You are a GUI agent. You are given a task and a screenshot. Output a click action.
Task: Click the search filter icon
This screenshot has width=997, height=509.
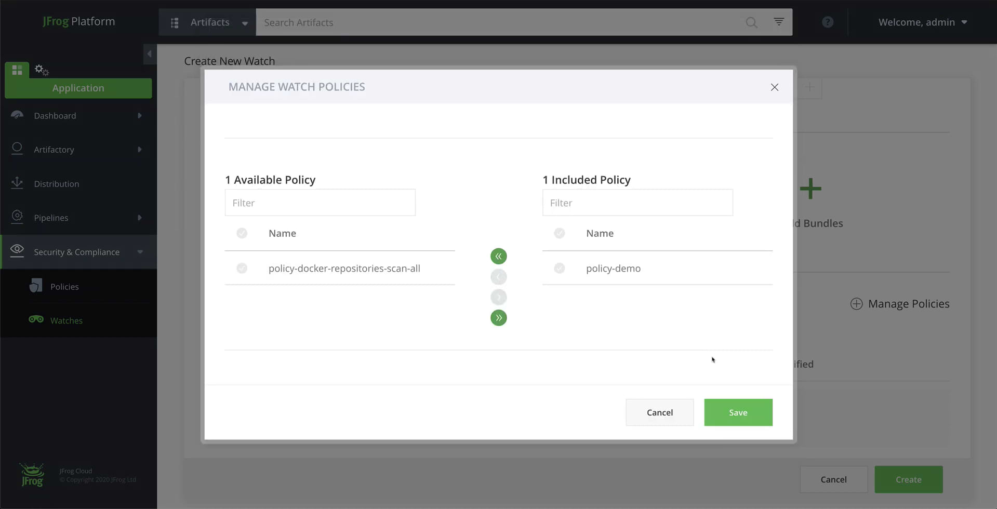pyautogui.click(x=778, y=22)
